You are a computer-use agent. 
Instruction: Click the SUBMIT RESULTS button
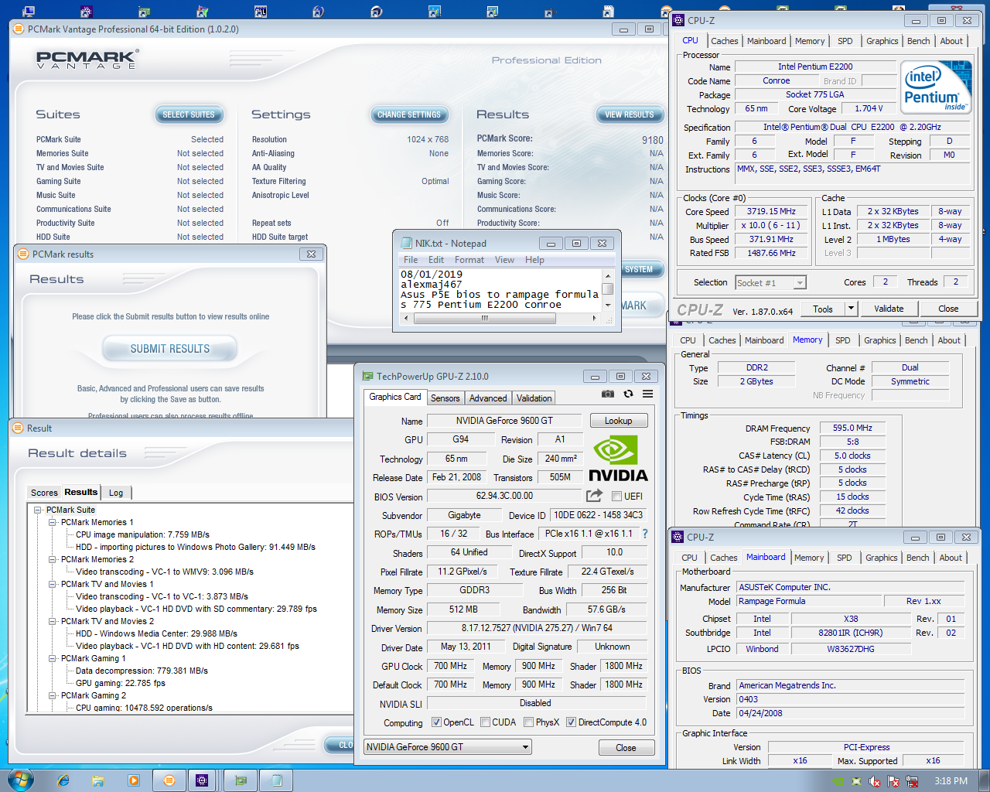[x=170, y=349]
